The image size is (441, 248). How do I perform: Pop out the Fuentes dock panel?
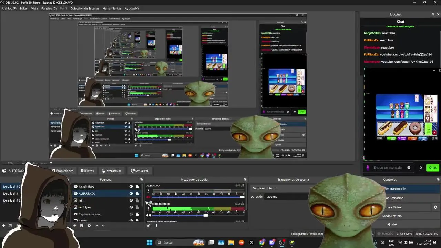(x=141, y=179)
